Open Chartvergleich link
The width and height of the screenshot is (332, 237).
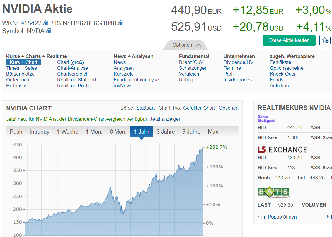tap(73, 74)
